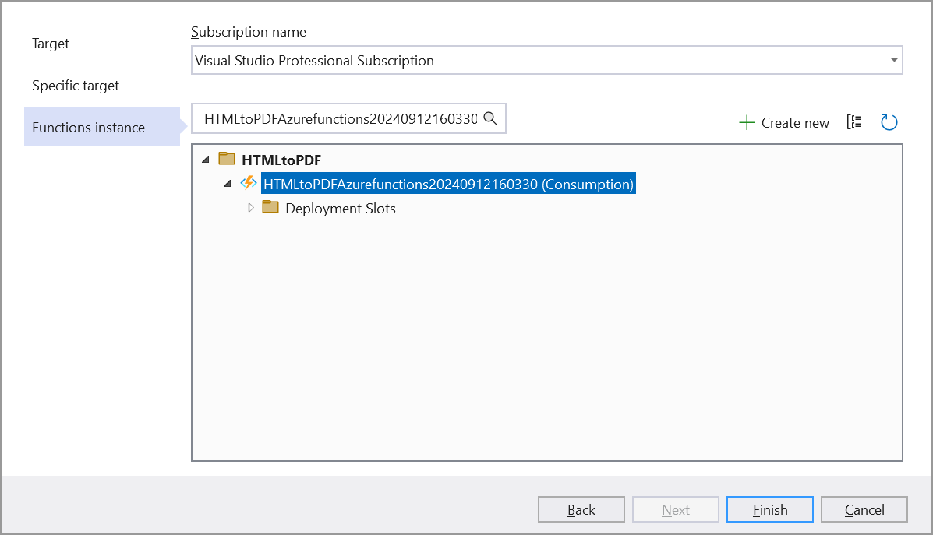Collapse the HTMLtoPDF resource group node
This screenshot has height=535, width=933.
(206, 160)
